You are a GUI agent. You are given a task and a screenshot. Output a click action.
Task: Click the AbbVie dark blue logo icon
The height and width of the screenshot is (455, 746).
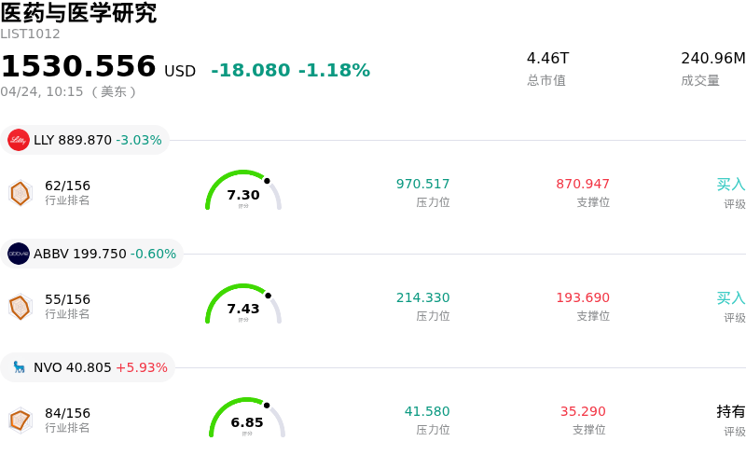point(19,254)
